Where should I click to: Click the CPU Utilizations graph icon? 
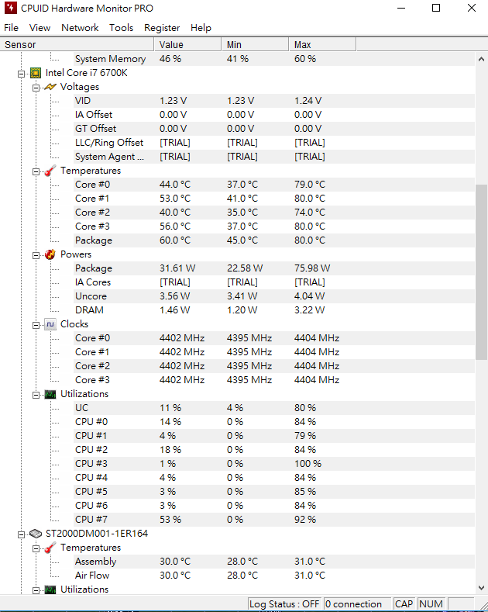pos(50,394)
